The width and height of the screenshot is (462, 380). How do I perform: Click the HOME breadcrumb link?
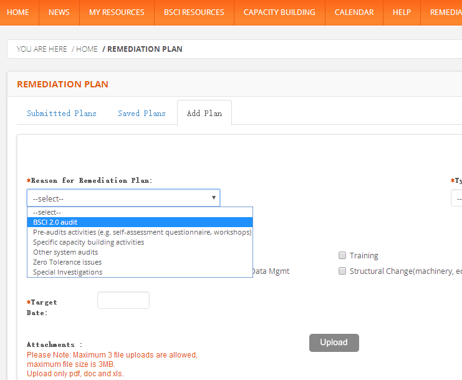(87, 49)
